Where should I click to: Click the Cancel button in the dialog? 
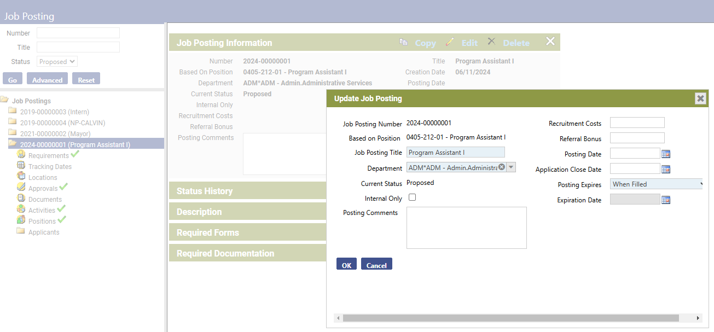pyautogui.click(x=376, y=264)
